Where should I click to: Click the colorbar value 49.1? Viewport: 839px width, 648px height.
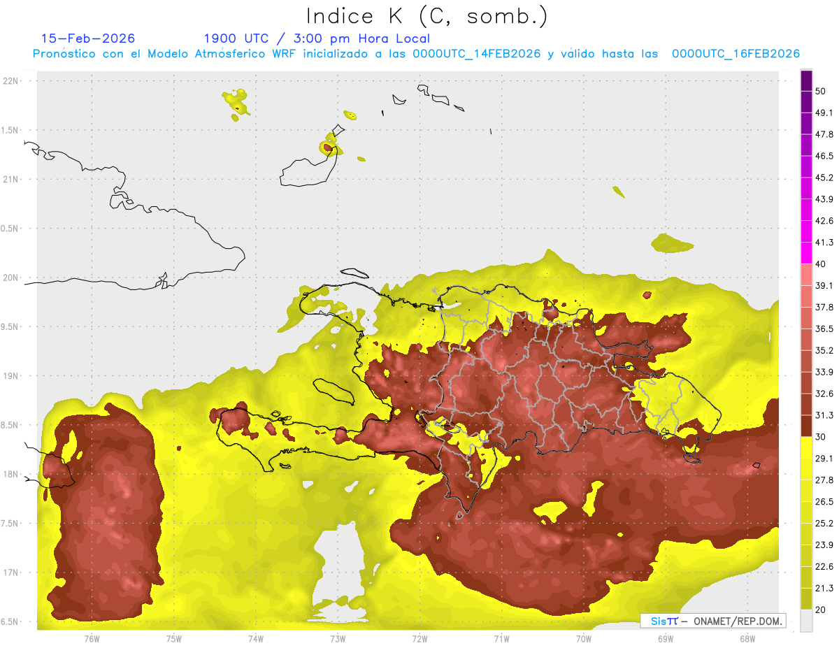pyautogui.click(x=824, y=113)
